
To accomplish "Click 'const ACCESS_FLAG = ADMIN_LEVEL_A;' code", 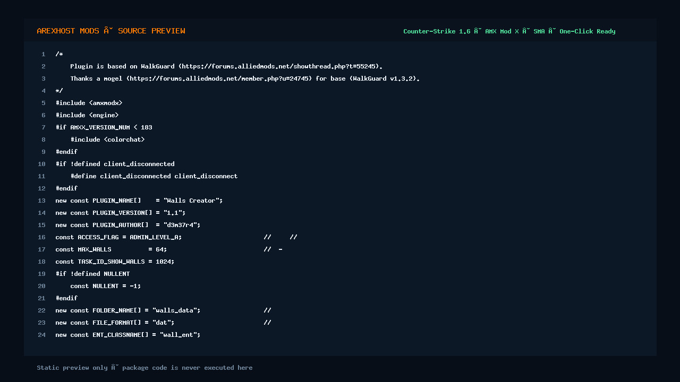I will click(118, 237).
